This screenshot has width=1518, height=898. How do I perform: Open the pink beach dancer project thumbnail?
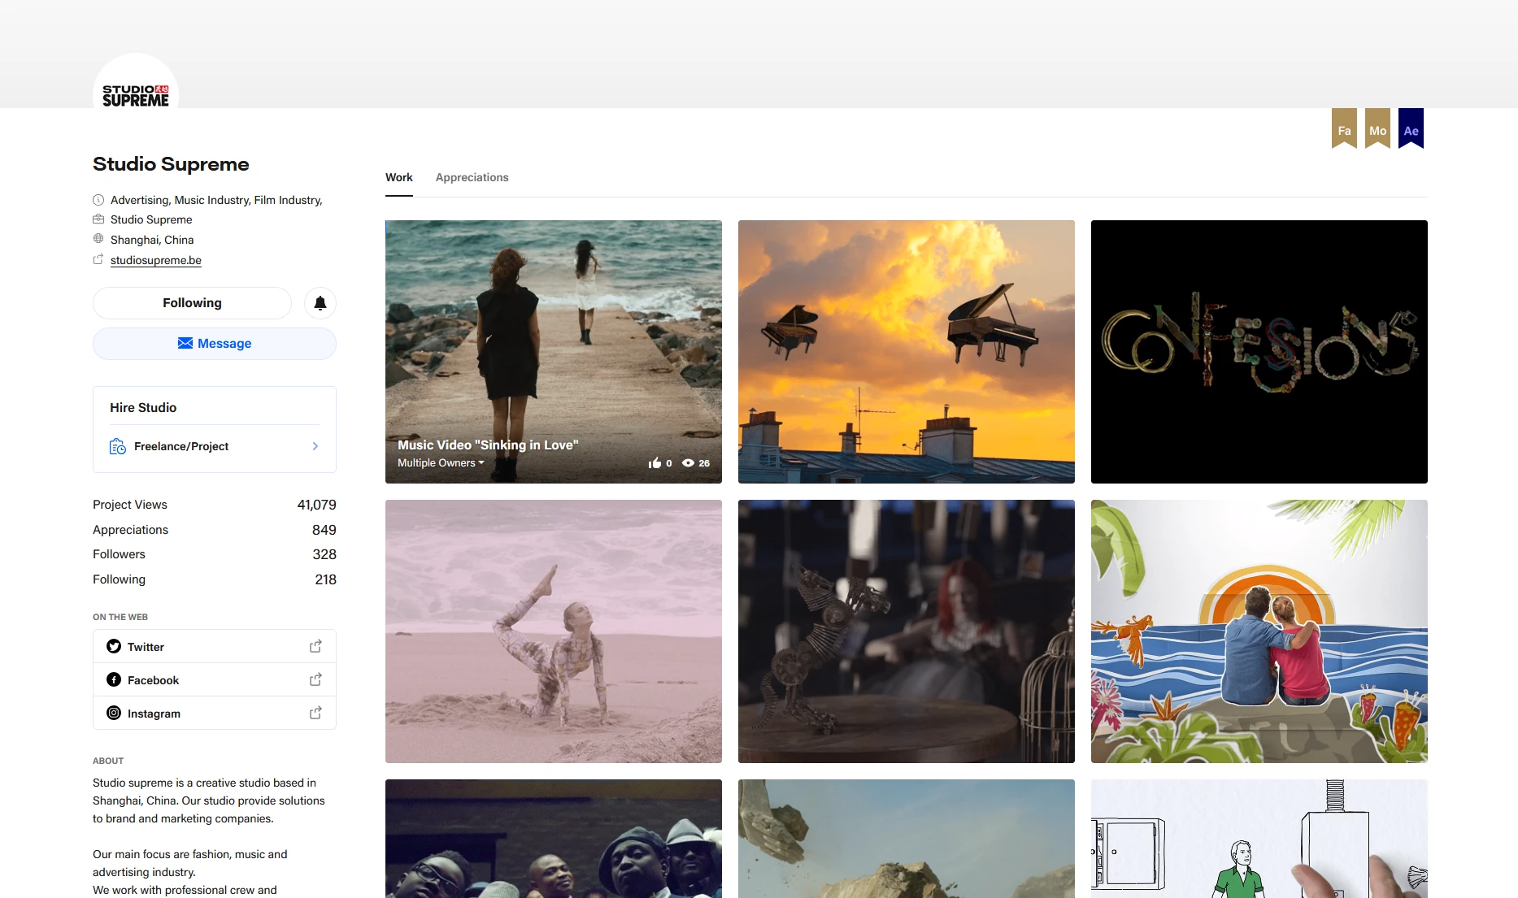click(x=554, y=631)
